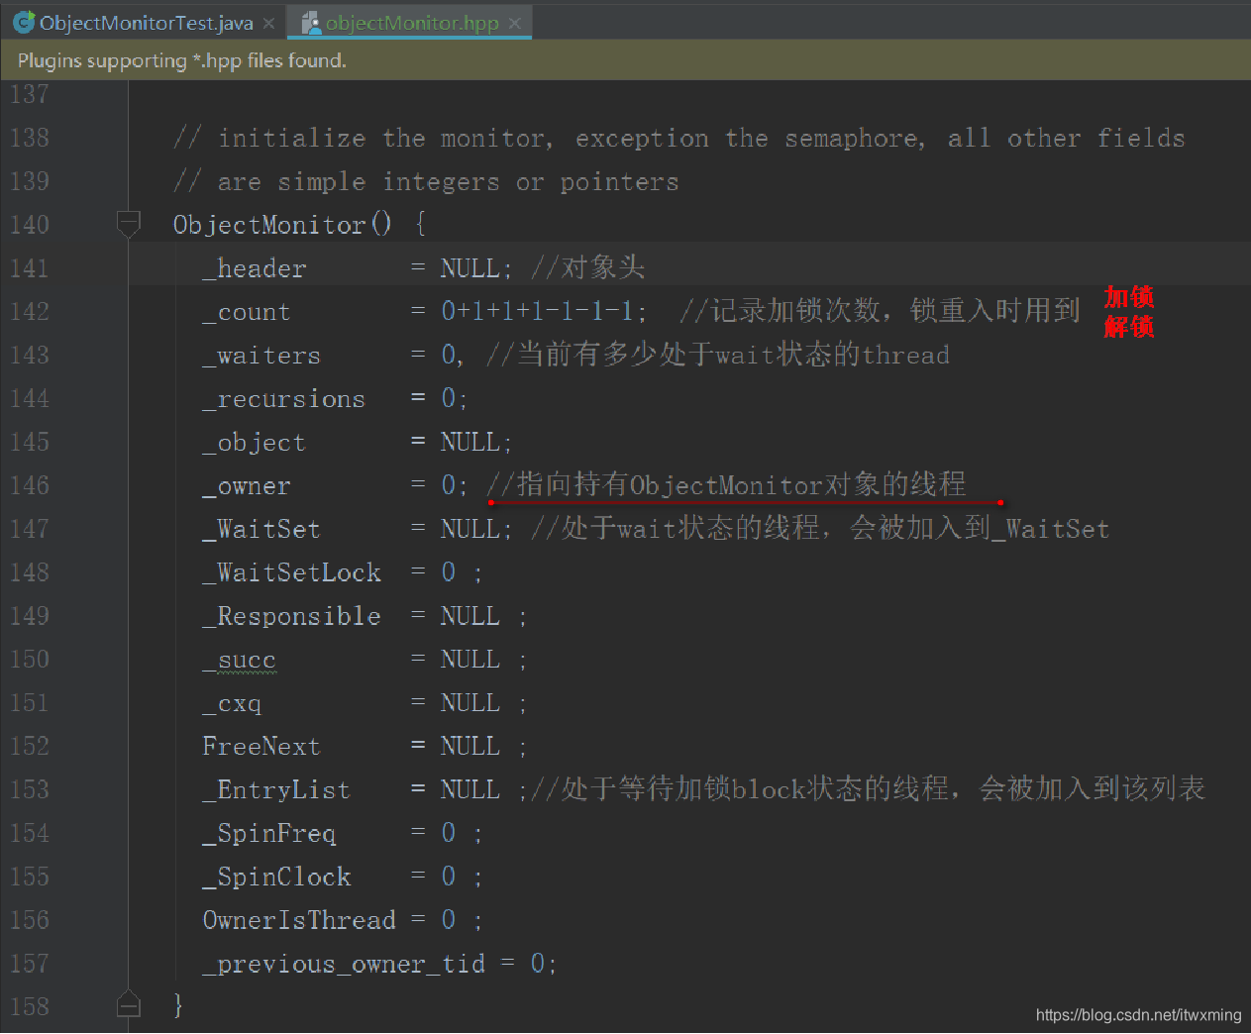Select the objectMonitor.hpp tab
Viewport: 1251px width, 1034px height.
(412, 23)
